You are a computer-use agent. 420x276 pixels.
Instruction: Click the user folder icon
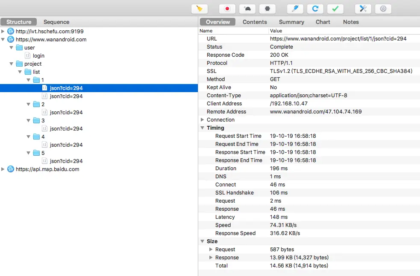point(19,48)
